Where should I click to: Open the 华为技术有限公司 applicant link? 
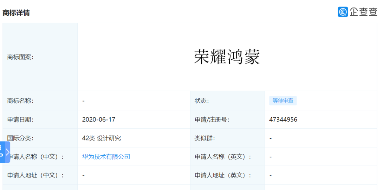coord(106,157)
